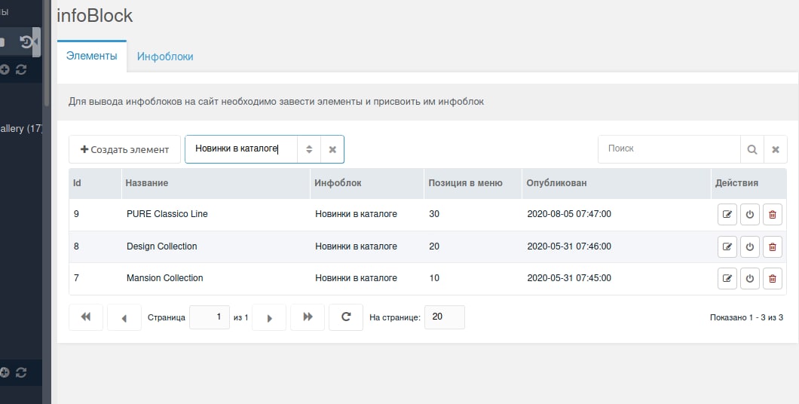The width and height of the screenshot is (799, 404).
Task: Refresh the elements table
Action: [346, 317]
